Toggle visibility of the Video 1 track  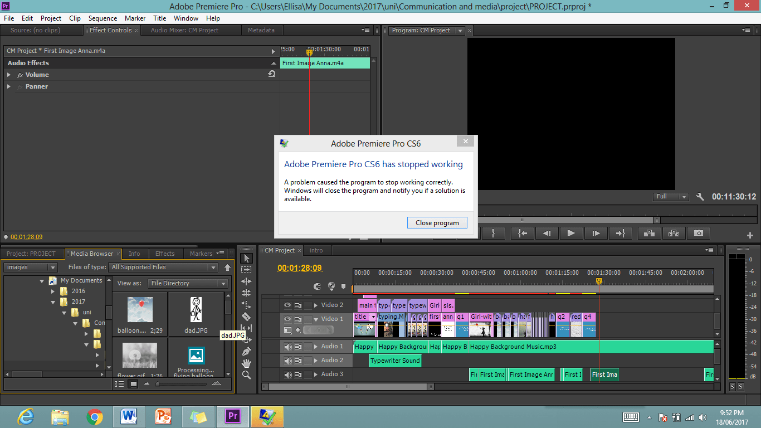(x=287, y=319)
